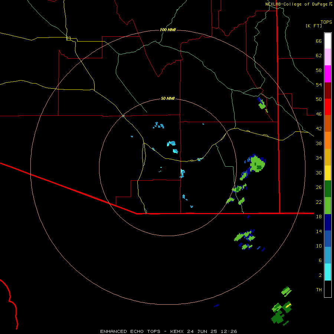Click the legend value 26

click(319, 187)
